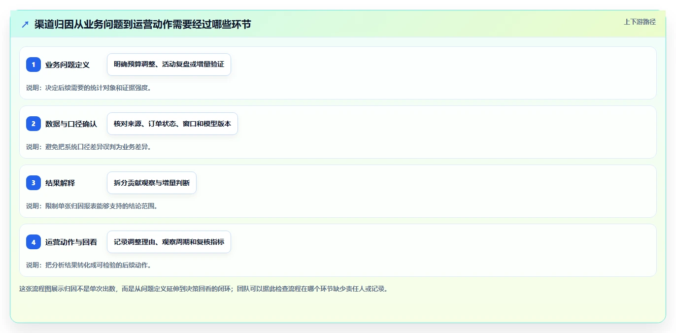This screenshot has height=333, width=676.
Task: Click the note about 系统口径差异误判
Action: [89, 147]
